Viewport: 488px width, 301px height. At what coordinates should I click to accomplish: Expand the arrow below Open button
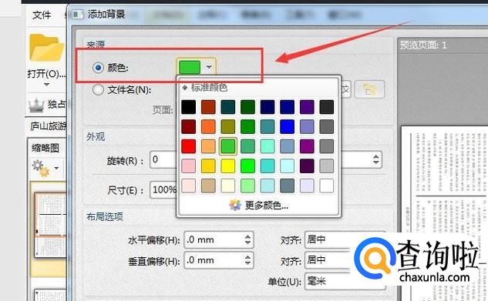(x=46, y=84)
